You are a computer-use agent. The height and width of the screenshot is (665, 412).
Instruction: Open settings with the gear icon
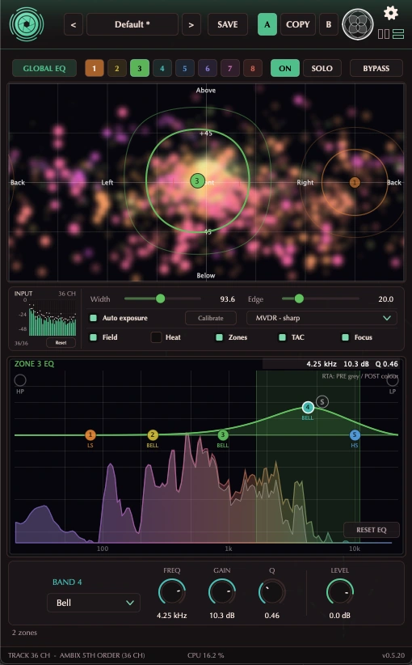(x=390, y=13)
